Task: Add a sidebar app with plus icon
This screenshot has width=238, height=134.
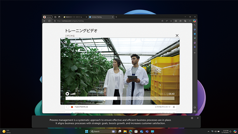Action: [195, 53]
